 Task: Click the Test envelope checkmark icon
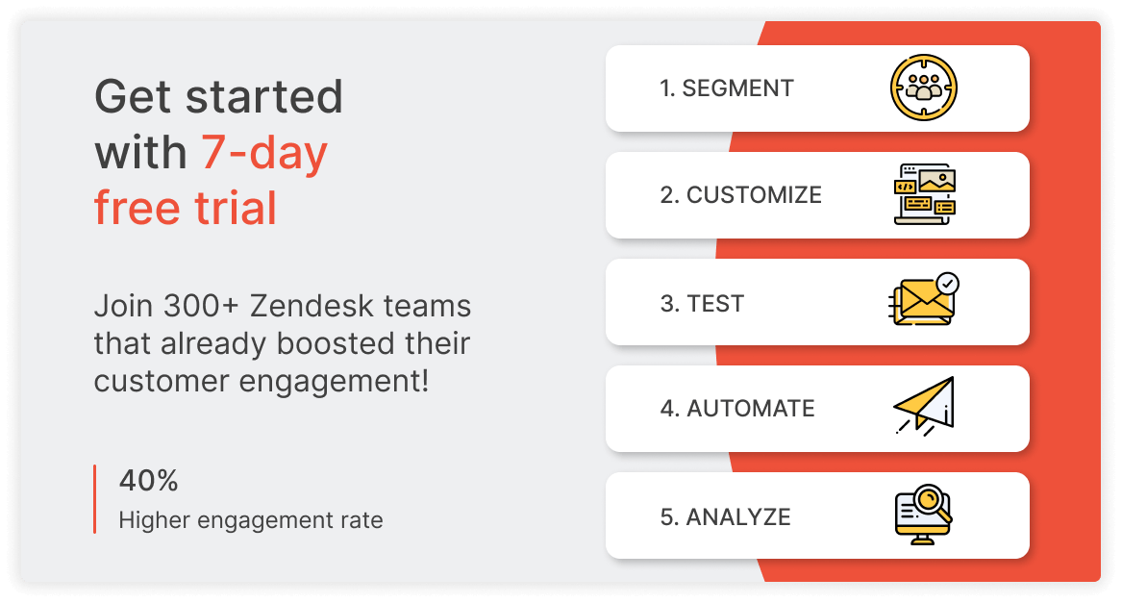tap(924, 301)
